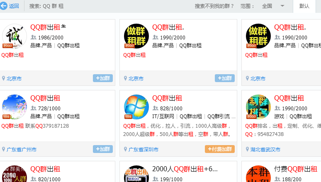321x182 pixels.
Task: Click the 1000 badge on Windows logo avatar
Action: coord(128,116)
